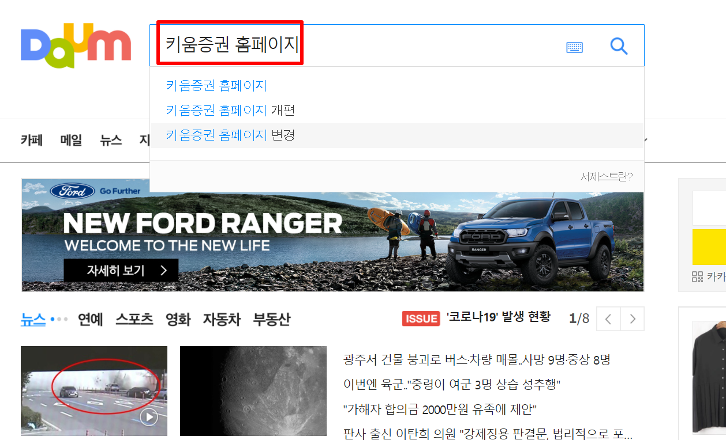Select the 연예 tab

coord(90,319)
